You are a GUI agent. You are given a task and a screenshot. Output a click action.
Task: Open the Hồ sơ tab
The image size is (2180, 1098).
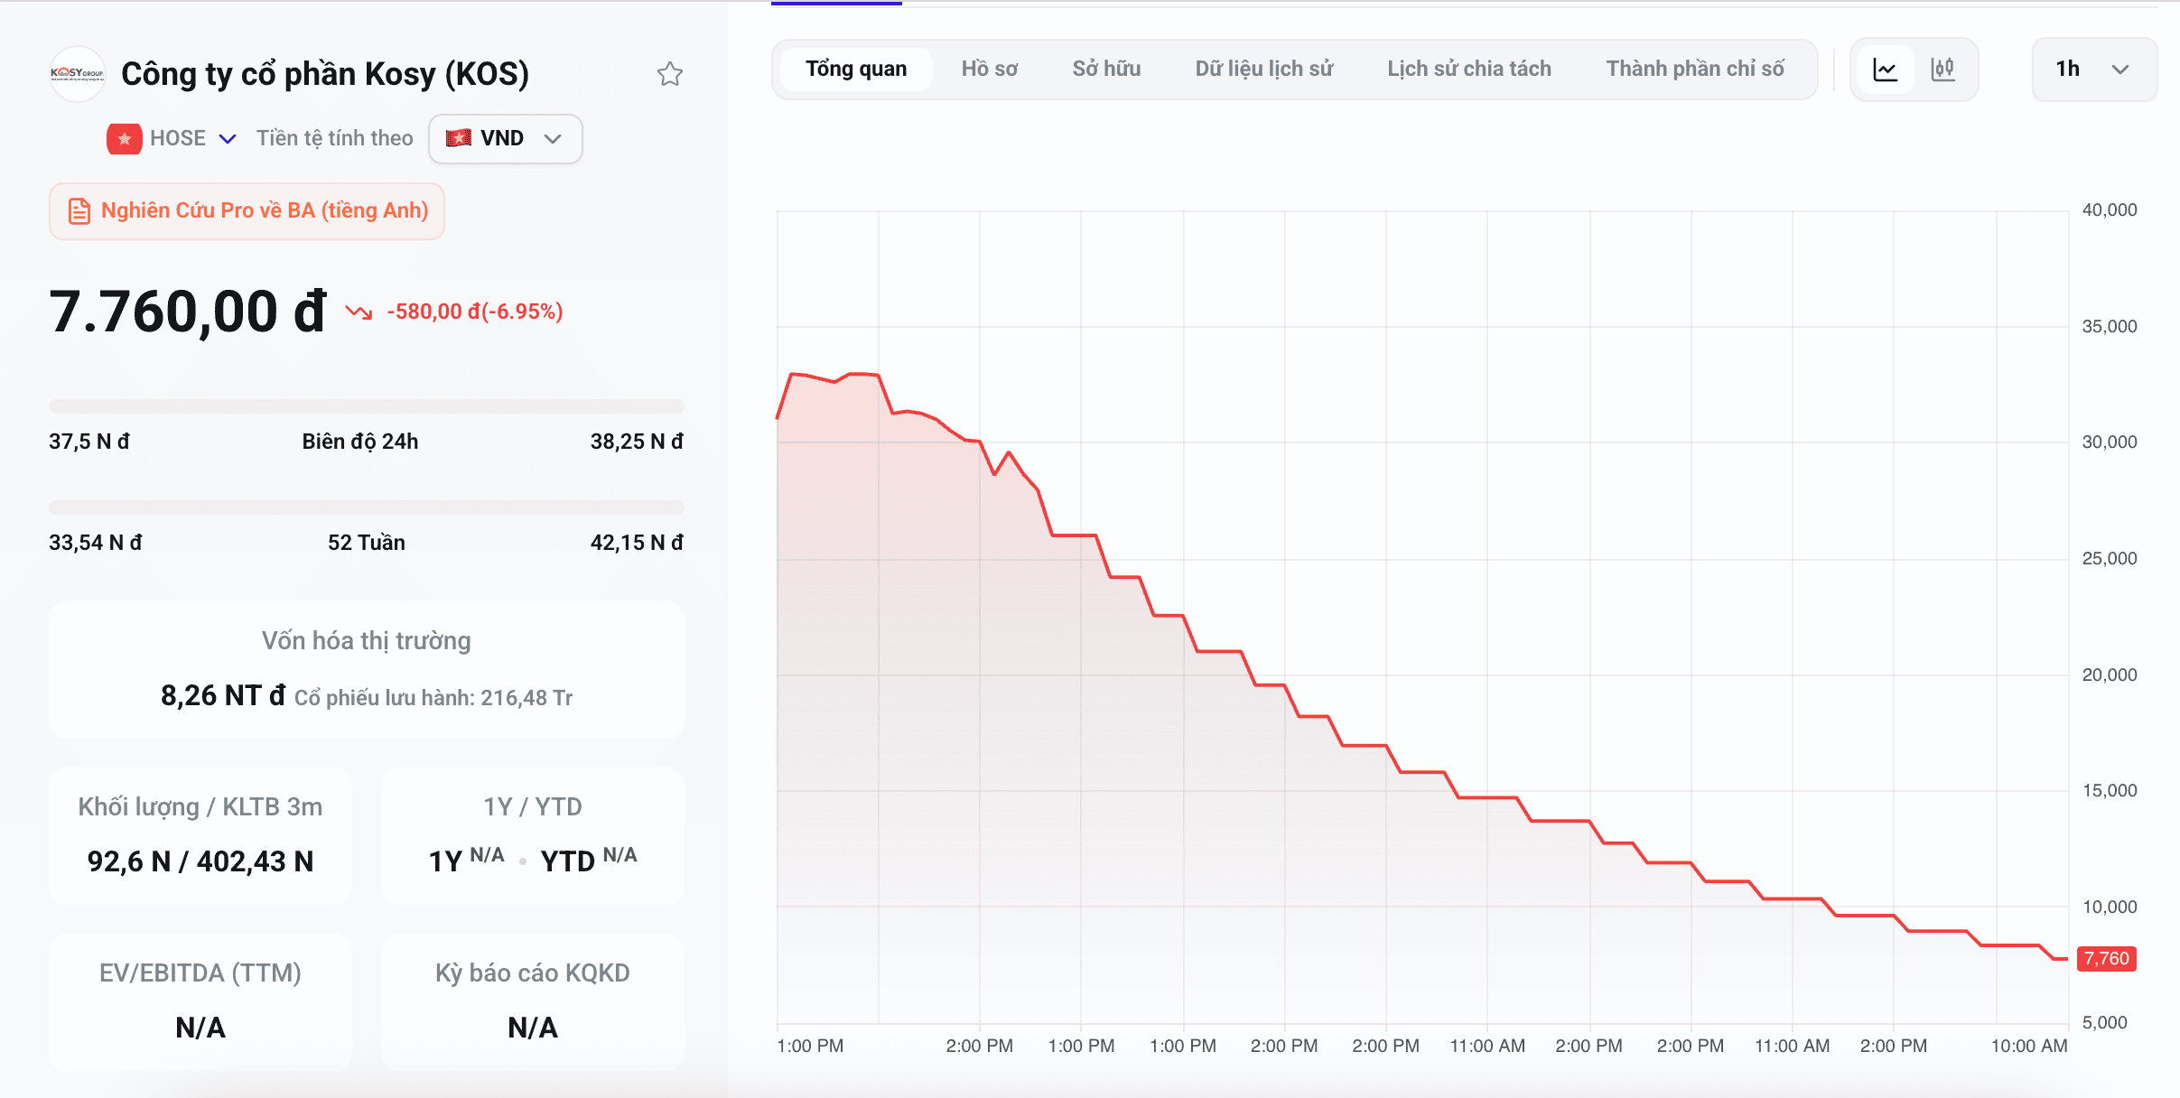(989, 70)
